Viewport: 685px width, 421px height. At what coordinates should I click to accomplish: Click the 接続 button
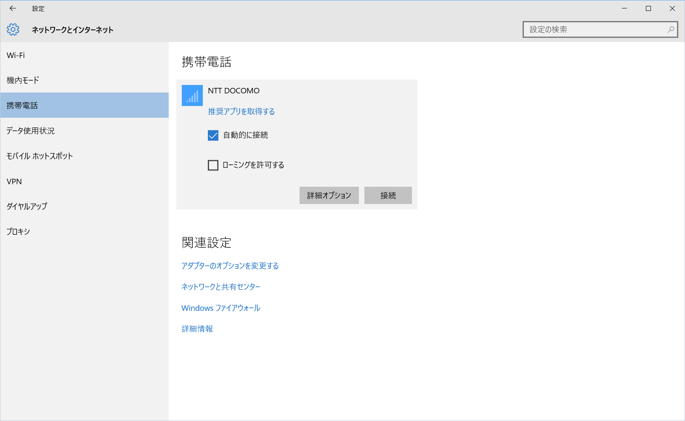pos(388,196)
